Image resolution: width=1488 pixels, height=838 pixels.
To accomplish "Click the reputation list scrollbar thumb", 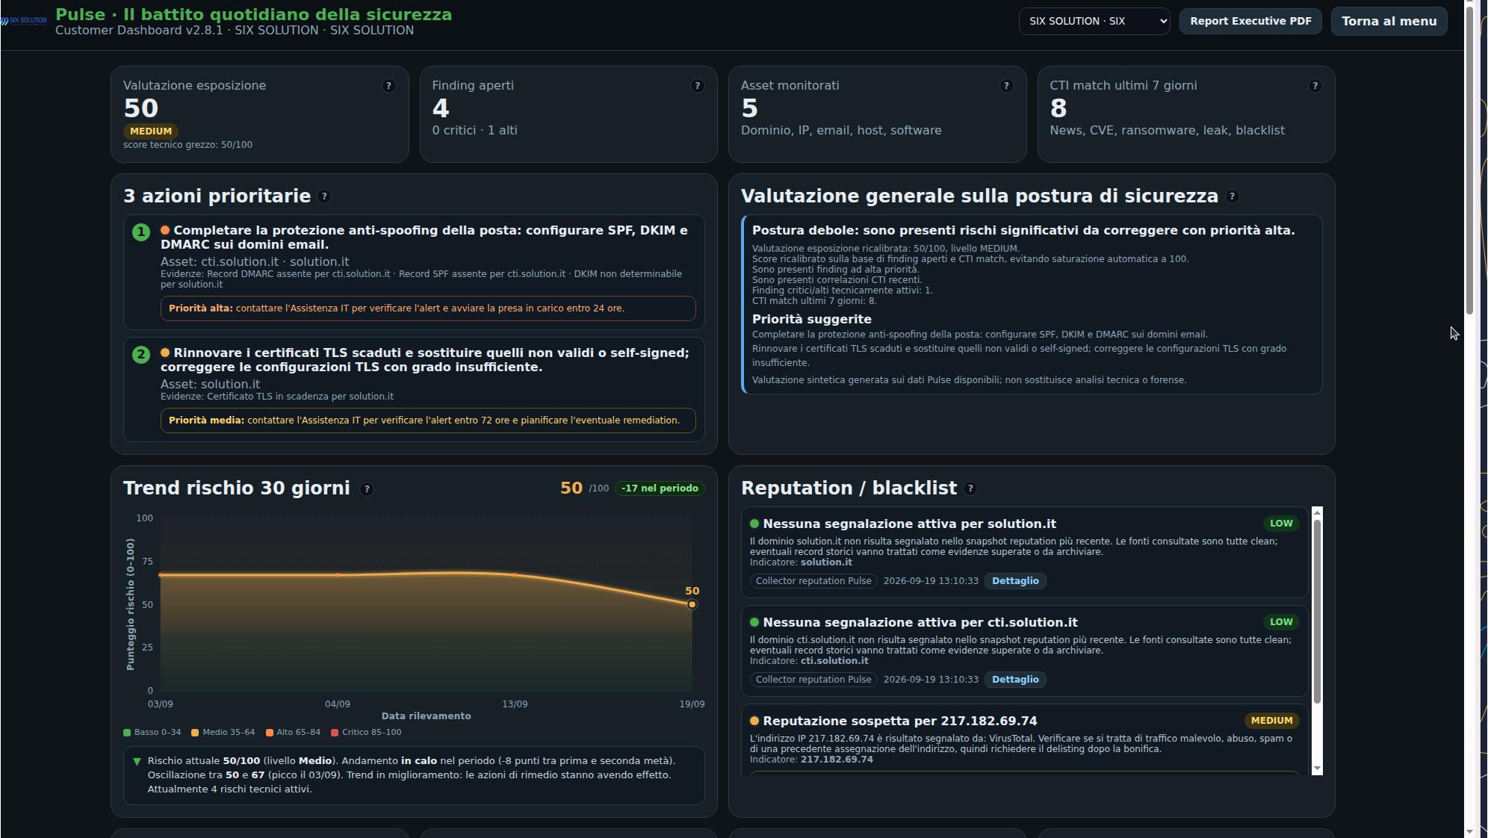I will [x=1317, y=611].
